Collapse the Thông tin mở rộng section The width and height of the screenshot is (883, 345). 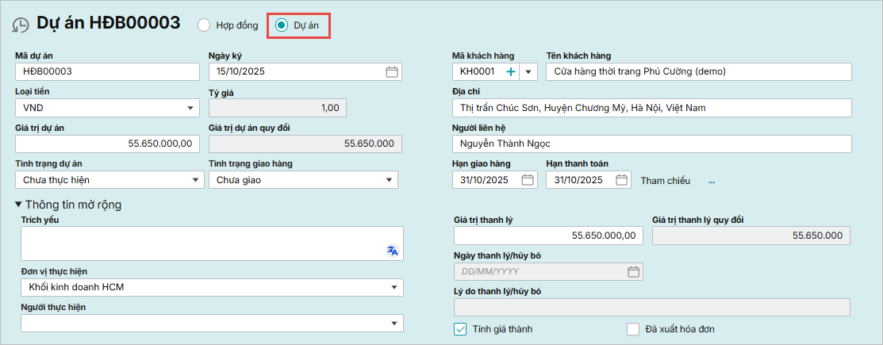(x=18, y=205)
